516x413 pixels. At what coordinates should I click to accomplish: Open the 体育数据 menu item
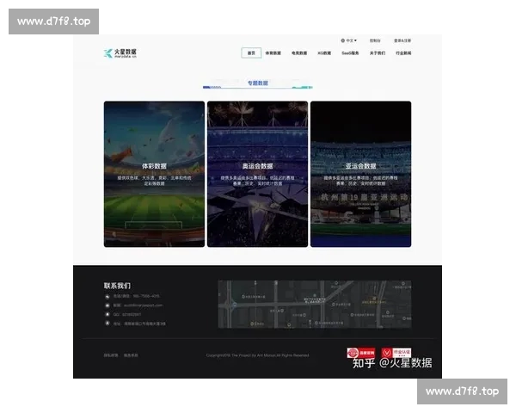click(273, 53)
